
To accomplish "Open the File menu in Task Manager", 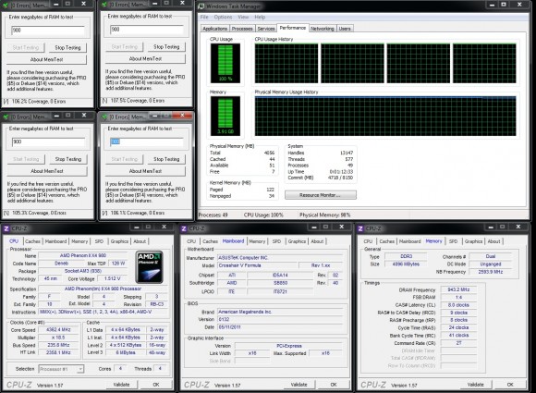I will coord(204,17).
